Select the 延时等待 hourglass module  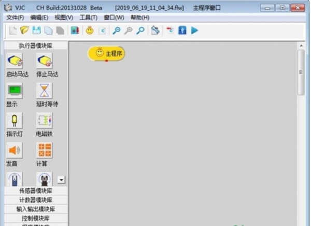[x=44, y=91]
